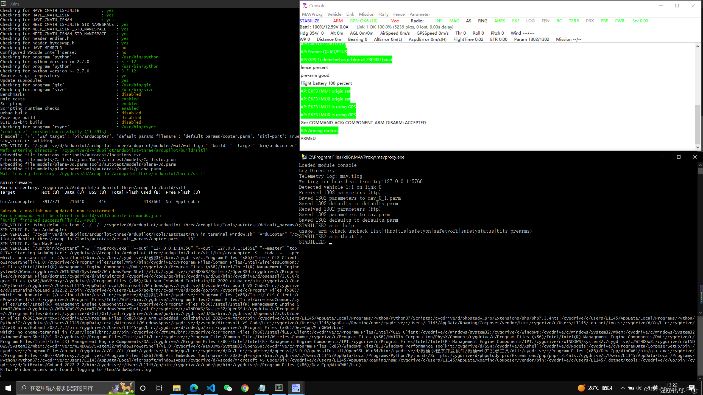This screenshot has width=703, height=395.
Task: Click the MAVProxy icon in the taskbar
Action: (296, 388)
